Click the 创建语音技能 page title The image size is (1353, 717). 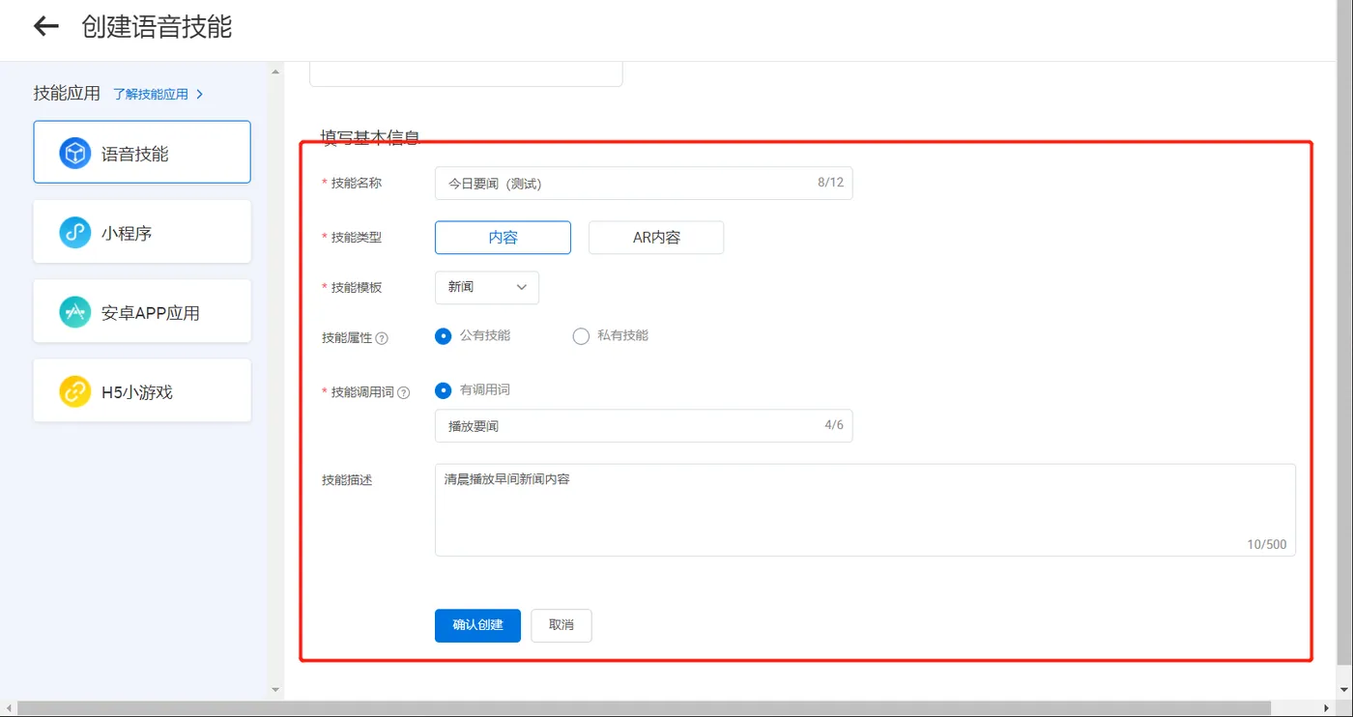[157, 26]
